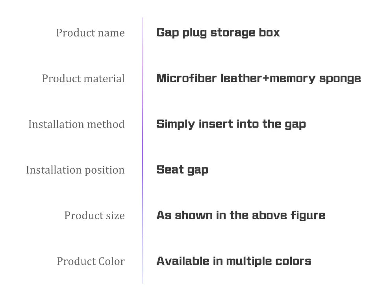This screenshot has width=378, height=287.
Task: Click the purple vertical divider line
Action: click(143, 151)
